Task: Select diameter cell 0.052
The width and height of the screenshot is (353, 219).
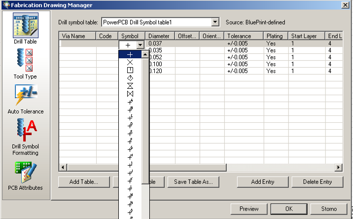Action: pos(162,57)
